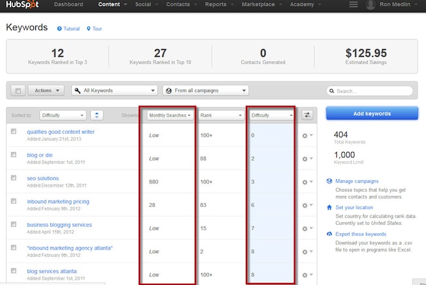Screen dimensions: 426x285
Task: Open the blog or die keyword
Action: [40, 155]
